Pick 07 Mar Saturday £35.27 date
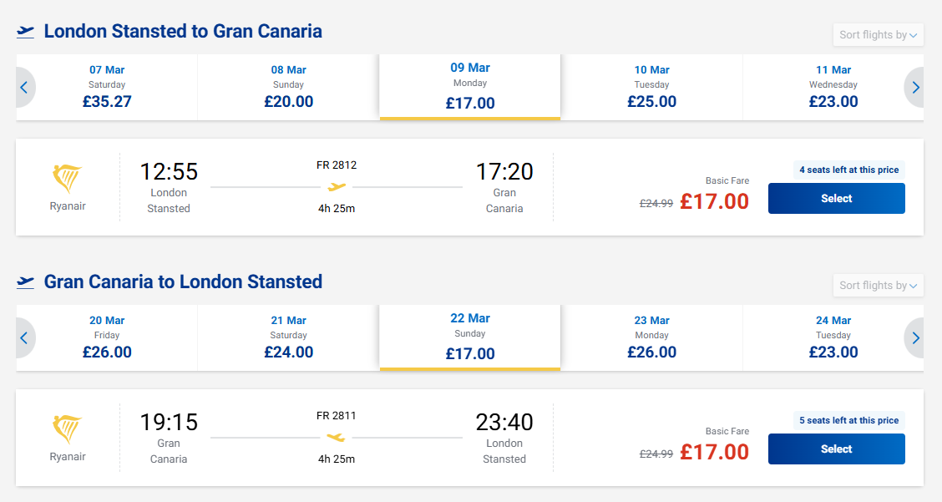This screenshot has height=502, width=942. point(107,88)
